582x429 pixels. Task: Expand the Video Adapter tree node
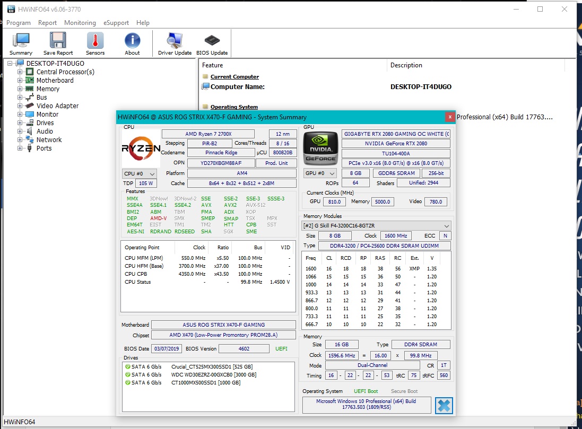(x=20, y=106)
